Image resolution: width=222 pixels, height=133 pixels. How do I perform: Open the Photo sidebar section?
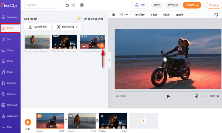[7, 61]
